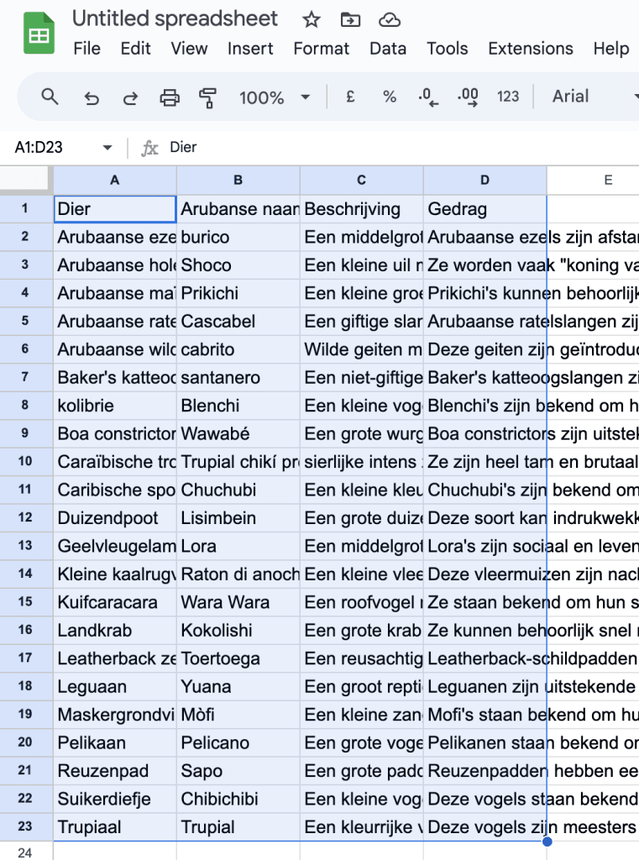639x860 pixels.
Task: Open the Extensions menu
Action: [x=531, y=49]
